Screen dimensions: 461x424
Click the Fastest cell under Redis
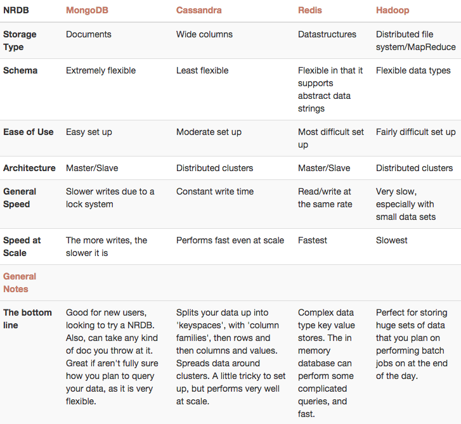coord(312,240)
